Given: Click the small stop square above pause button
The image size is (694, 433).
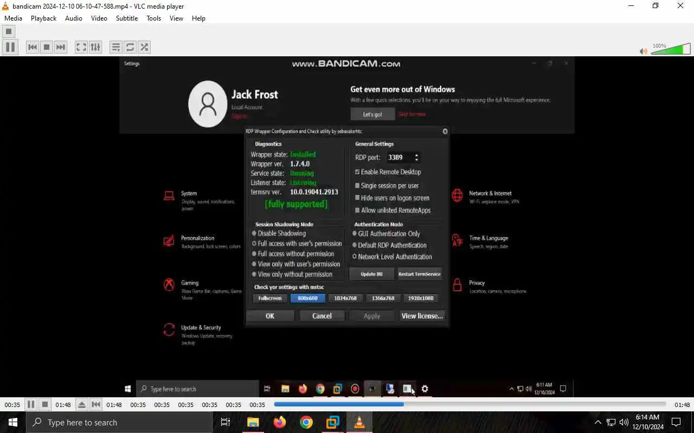Looking at the screenshot, I should point(8,31).
